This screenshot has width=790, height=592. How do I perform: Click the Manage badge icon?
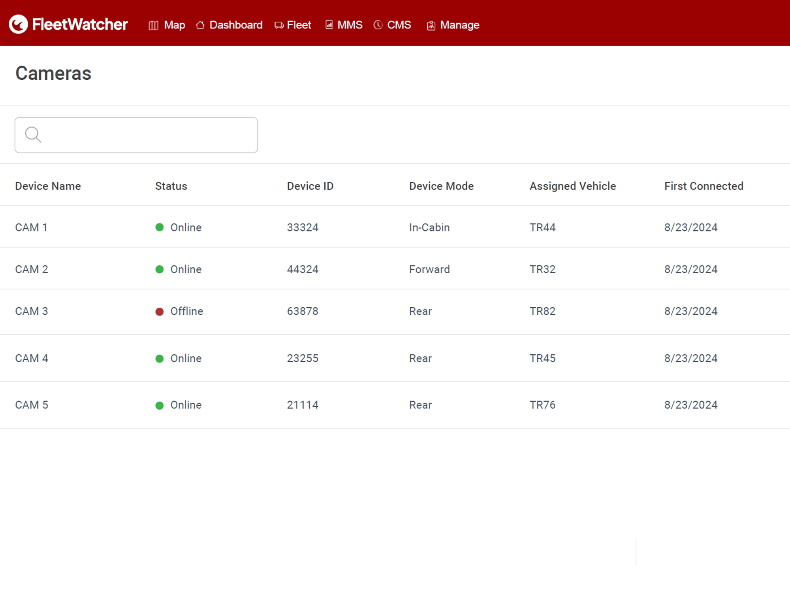coord(431,25)
